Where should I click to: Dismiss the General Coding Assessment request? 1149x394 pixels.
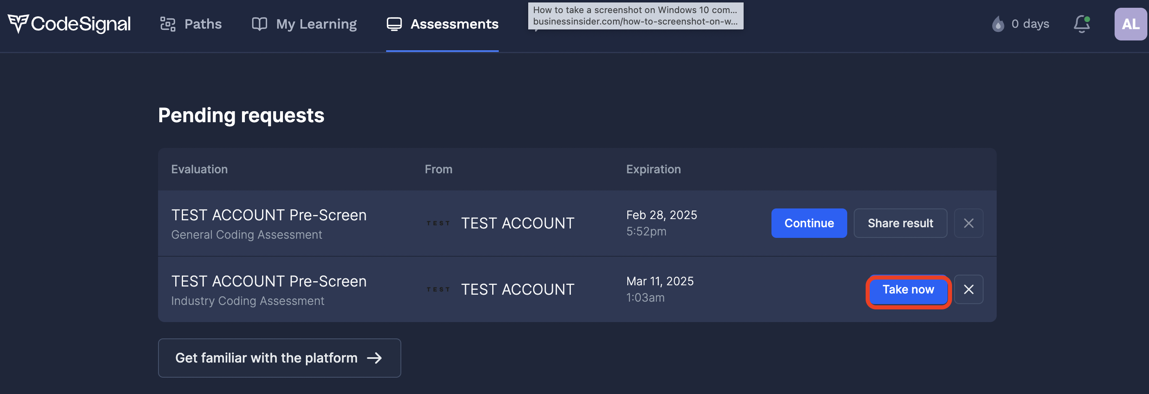(968, 223)
